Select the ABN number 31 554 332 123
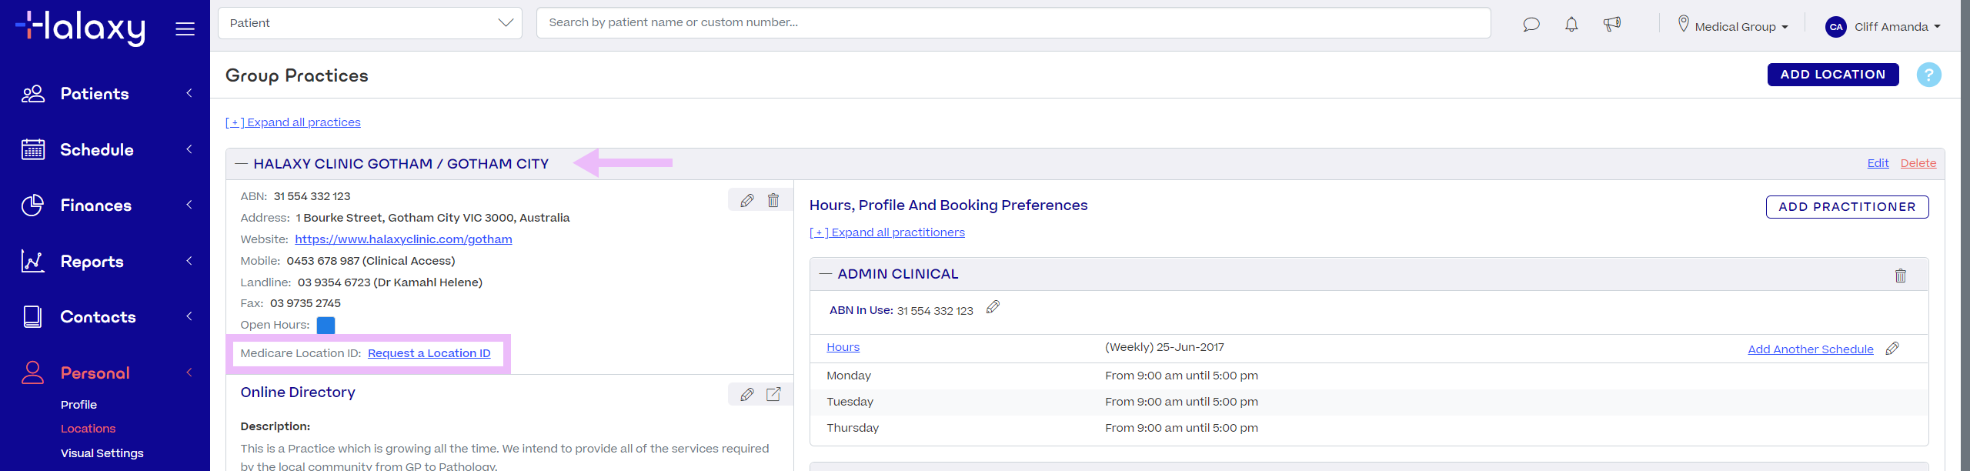This screenshot has height=471, width=1970. pyautogui.click(x=312, y=196)
